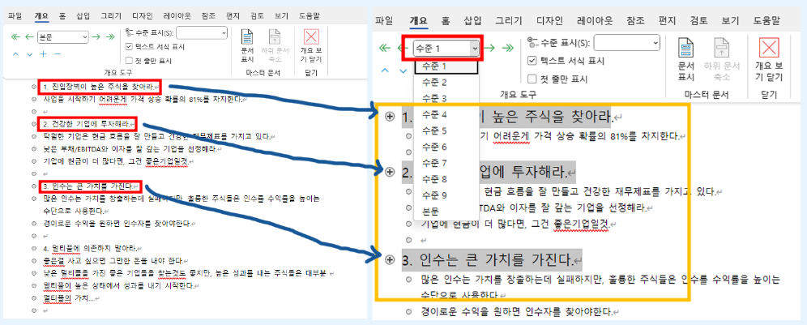Viewport: 807px width, 325px height.
Task: Click Demote to Body Text double-arrow, right window
Action: [x=507, y=48]
